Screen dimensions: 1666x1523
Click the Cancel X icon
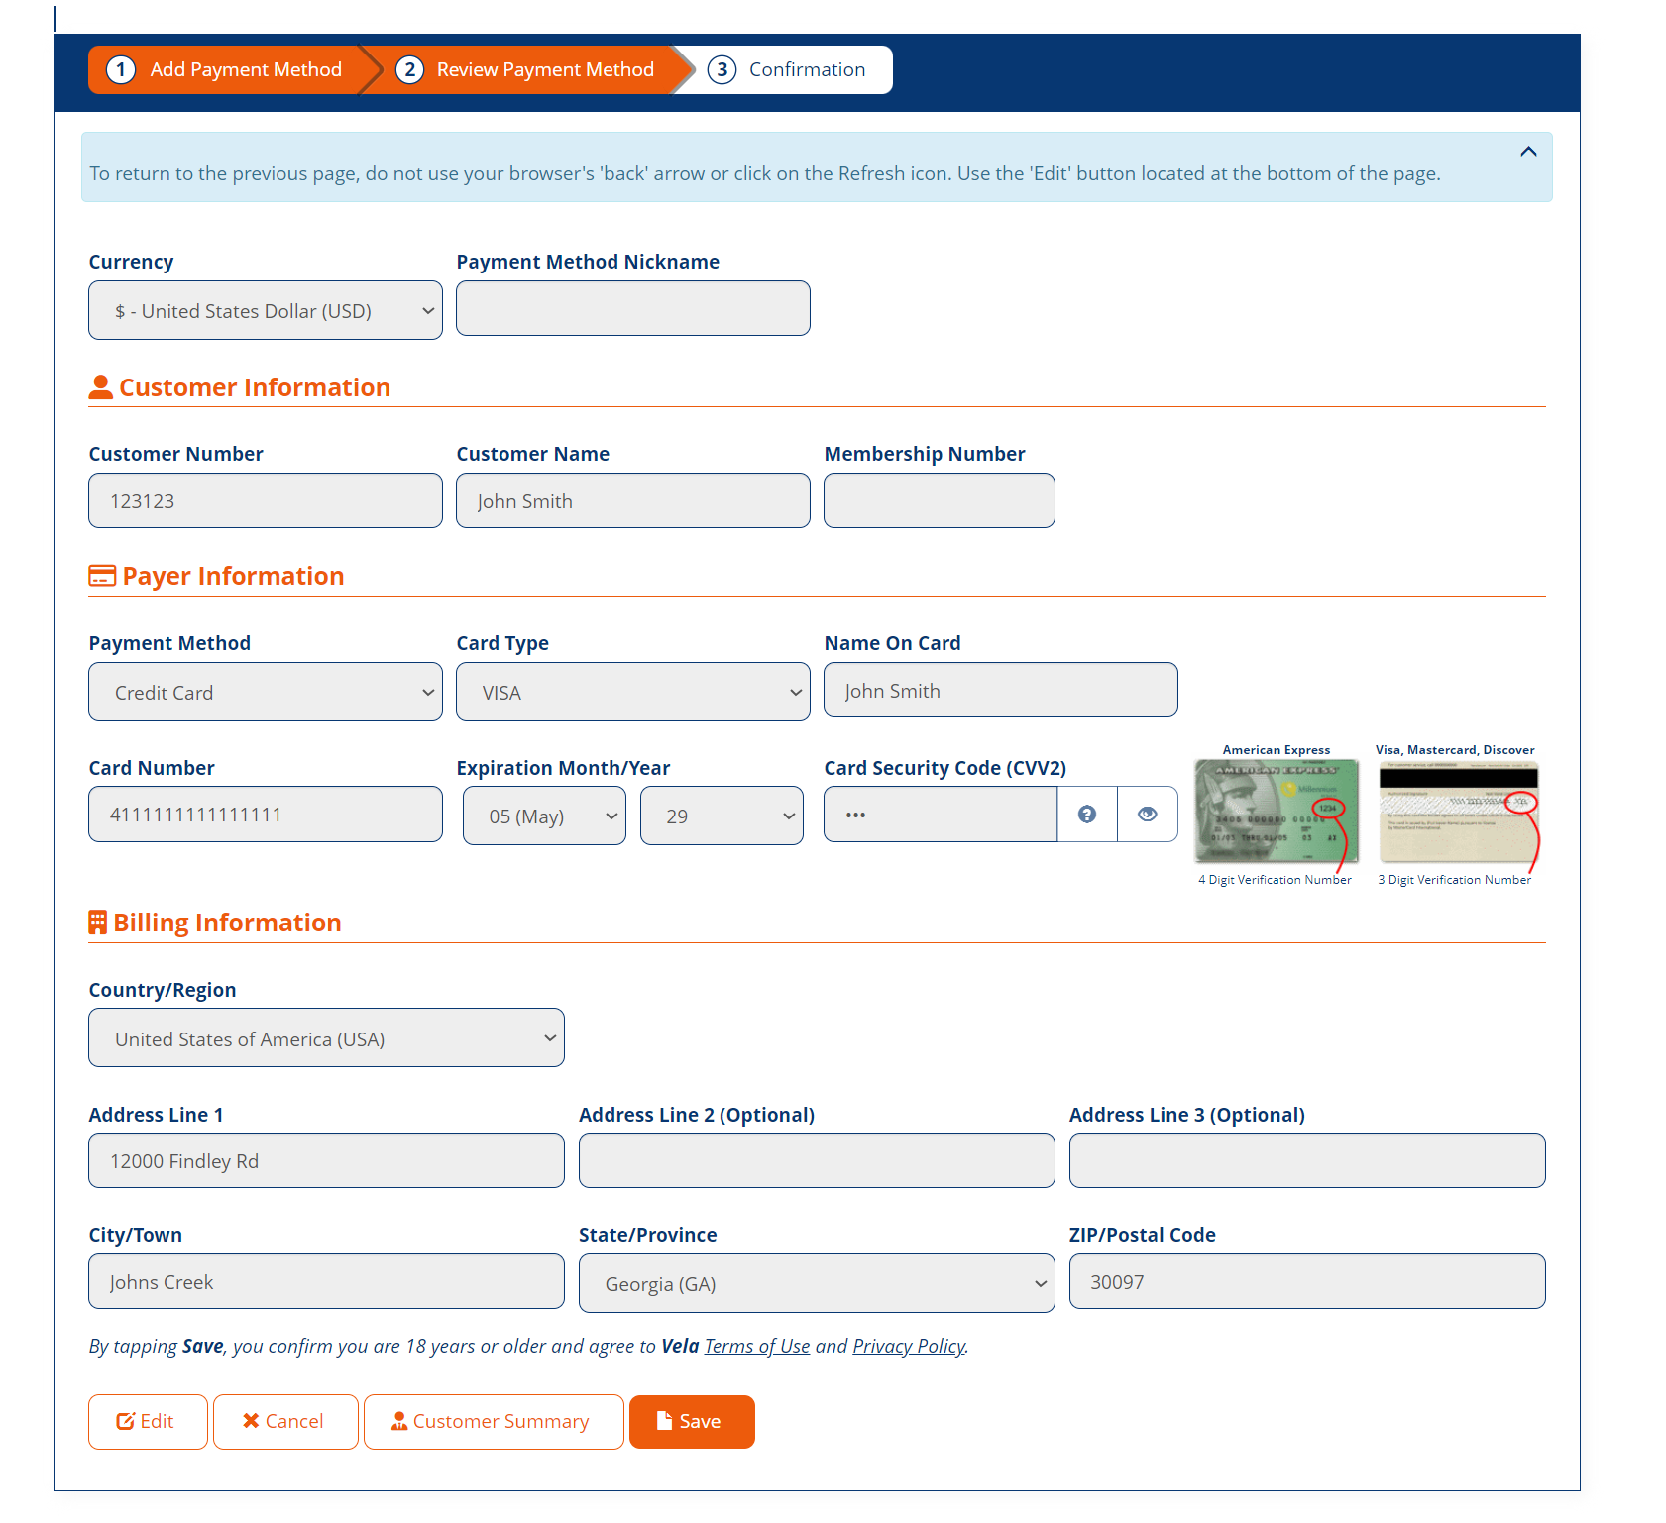tap(252, 1421)
